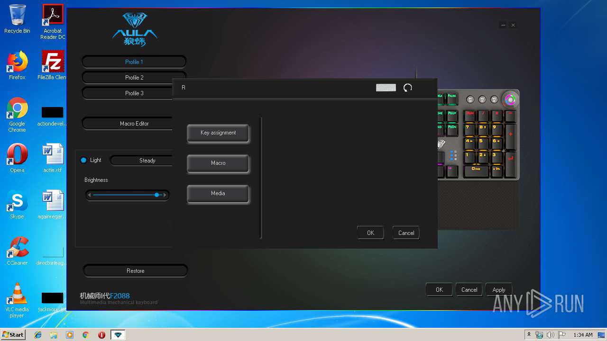Open the Windows Start menu
This screenshot has height=341, width=607.
(13, 334)
